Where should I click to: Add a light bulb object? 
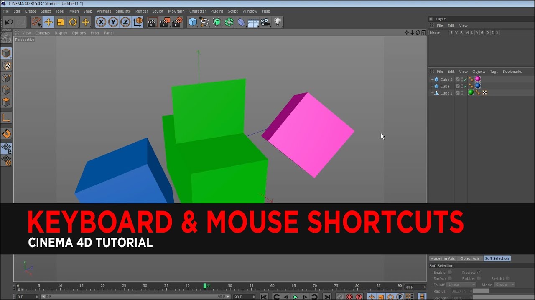[x=278, y=22]
